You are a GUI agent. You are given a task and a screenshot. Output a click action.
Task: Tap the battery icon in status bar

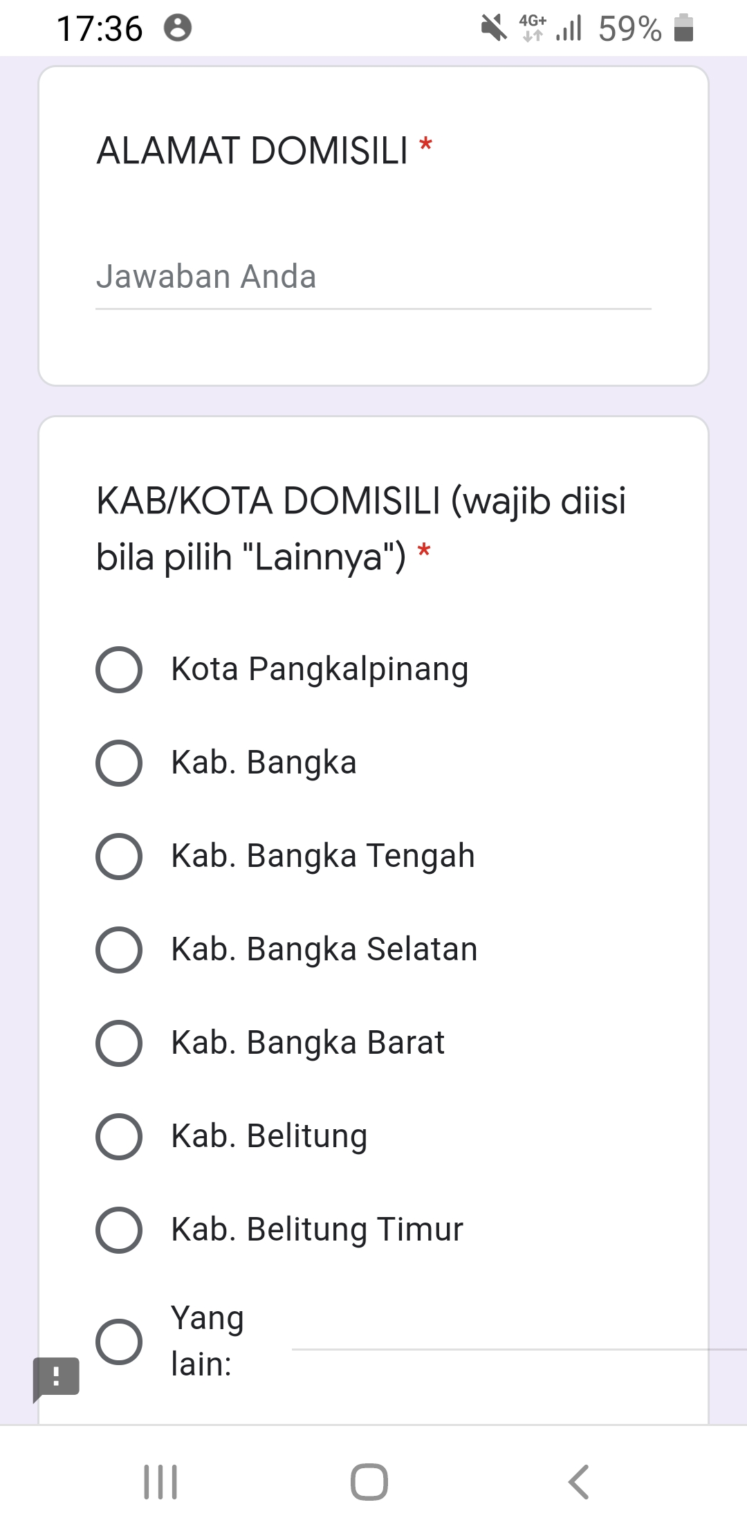point(683,28)
